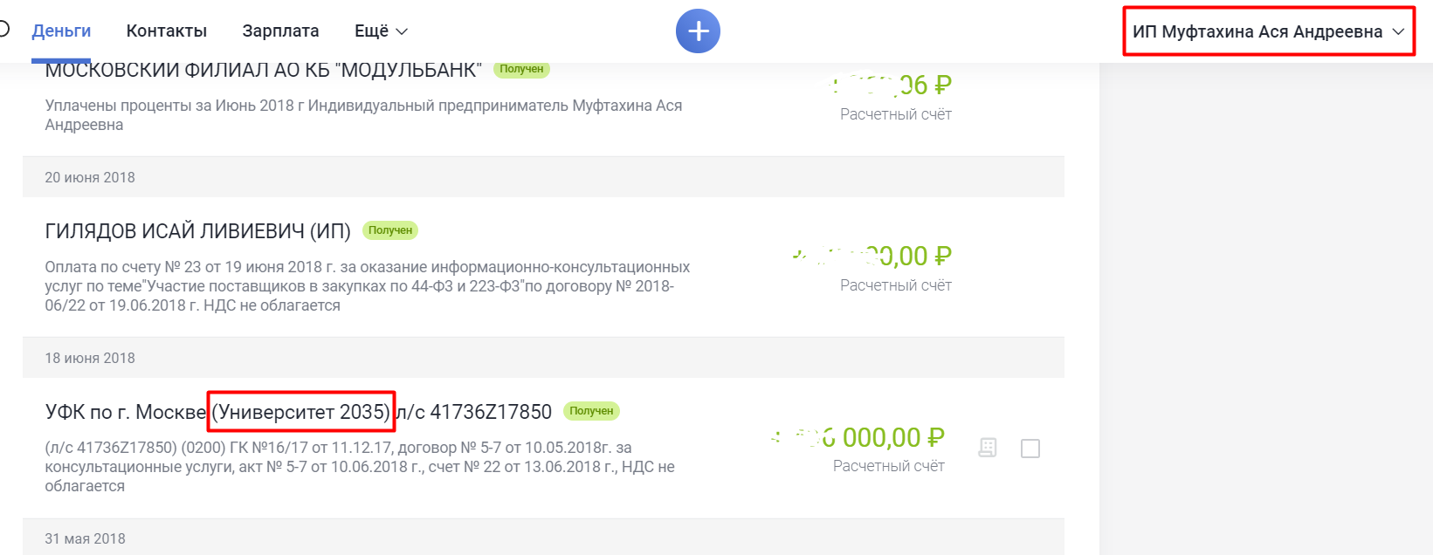Click the Получен badge on the УФК entry
Image resolution: width=1433 pixels, height=555 pixels.
tap(591, 411)
